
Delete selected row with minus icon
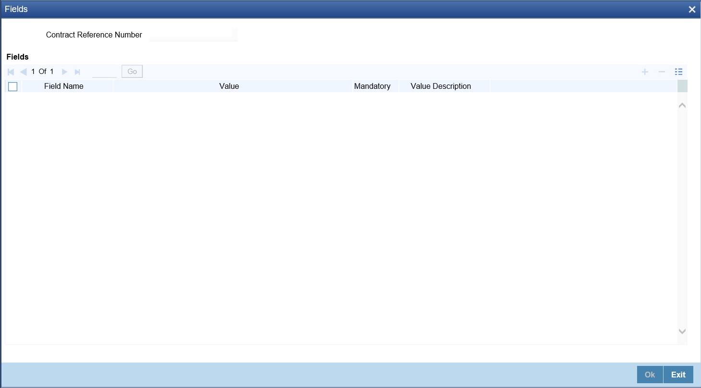coord(662,72)
